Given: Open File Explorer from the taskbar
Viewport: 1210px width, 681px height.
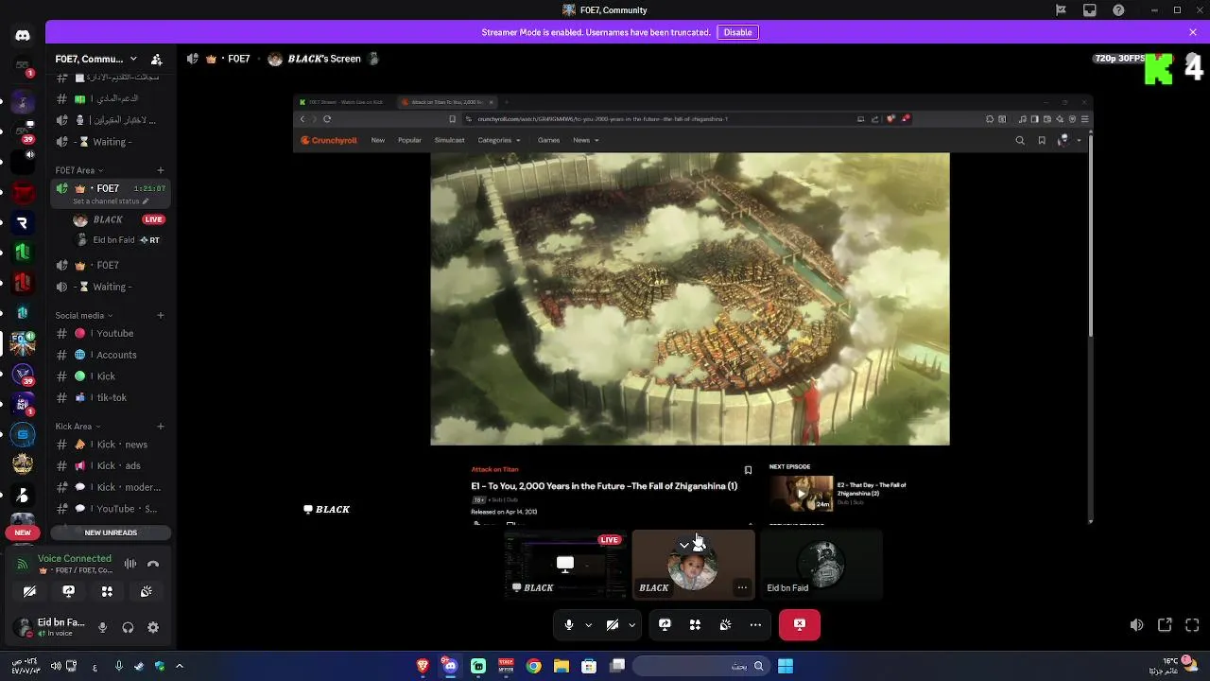Looking at the screenshot, I should (562, 666).
